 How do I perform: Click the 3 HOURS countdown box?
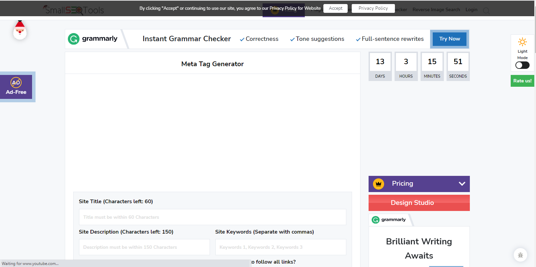point(406,66)
